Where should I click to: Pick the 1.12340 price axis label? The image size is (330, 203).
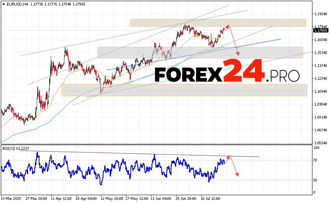(321, 78)
